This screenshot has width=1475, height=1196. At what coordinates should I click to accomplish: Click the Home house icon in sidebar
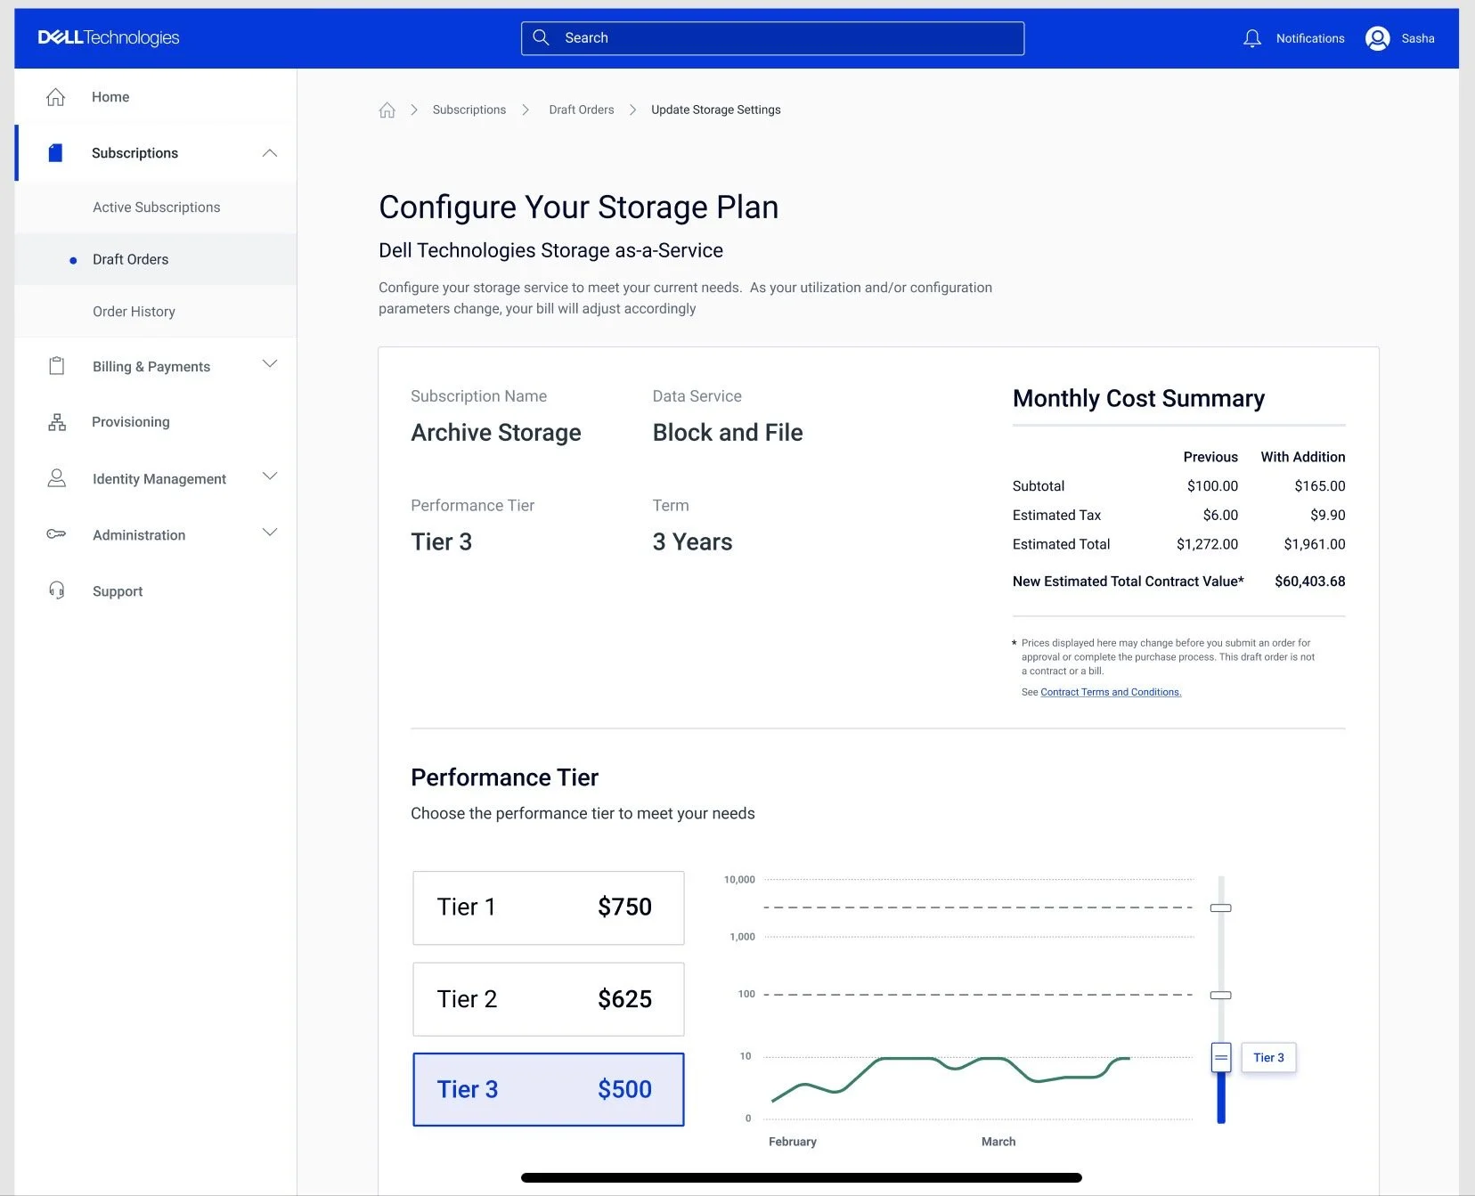click(x=55, y=97)
